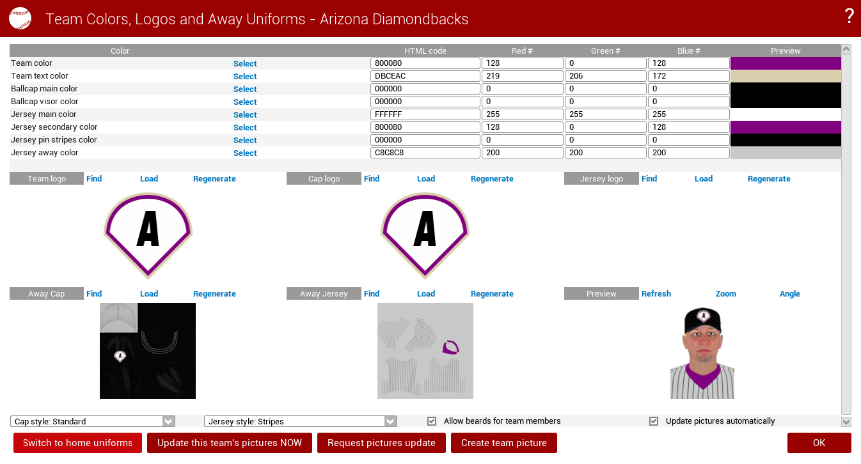Click the player preview image
Viewport: 861px width, 464px height.
(702, 352)
